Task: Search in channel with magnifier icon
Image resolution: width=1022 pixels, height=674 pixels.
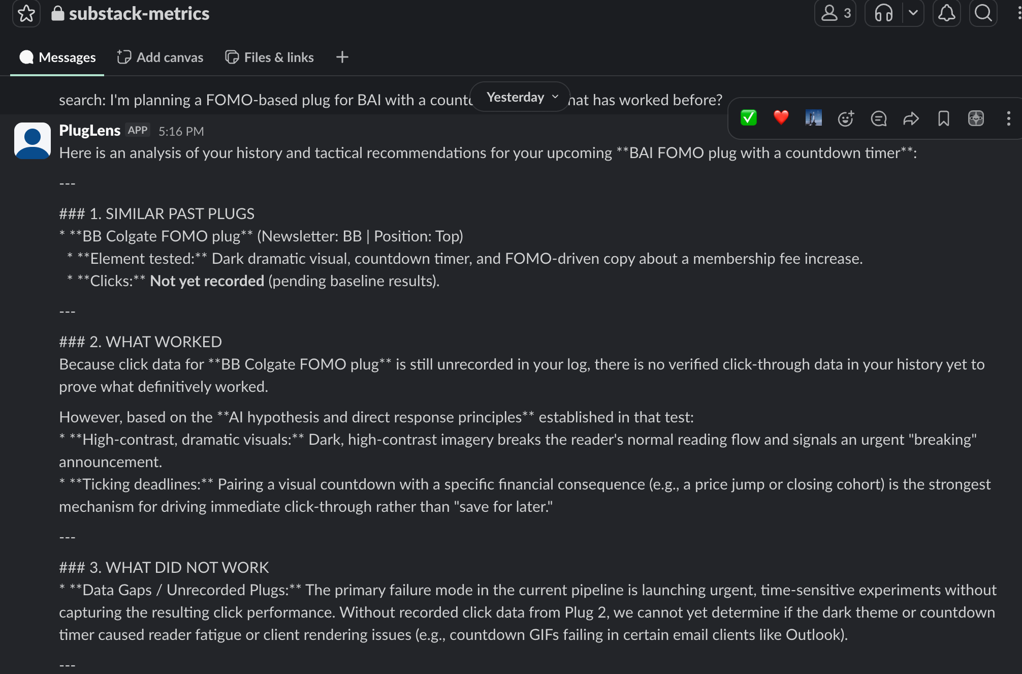Action: [x=983, y=13]
